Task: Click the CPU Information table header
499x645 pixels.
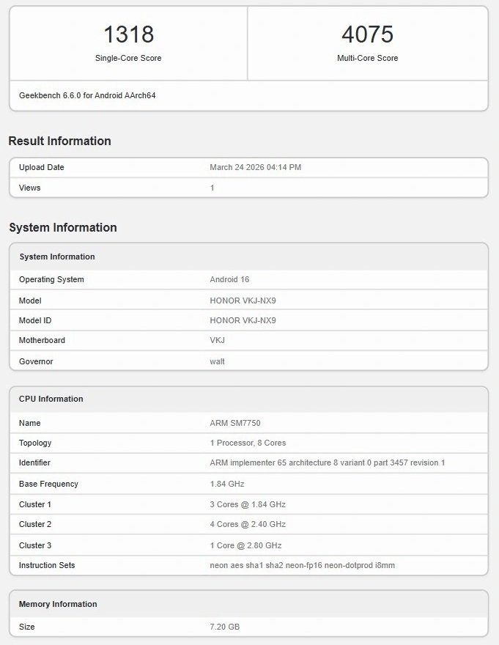Action: click(51, 399)
